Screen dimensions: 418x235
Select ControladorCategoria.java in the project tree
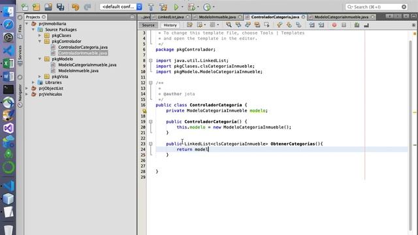(83, 47)
